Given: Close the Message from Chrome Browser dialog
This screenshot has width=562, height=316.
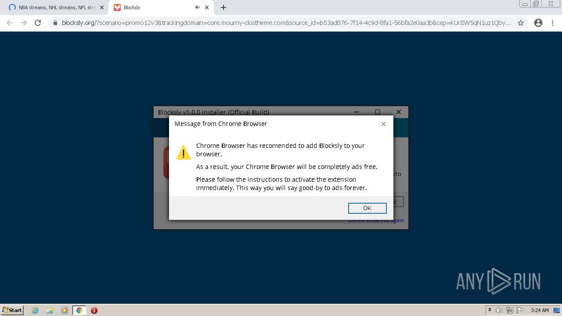Looking at the screenshot, I should (383, 124).
